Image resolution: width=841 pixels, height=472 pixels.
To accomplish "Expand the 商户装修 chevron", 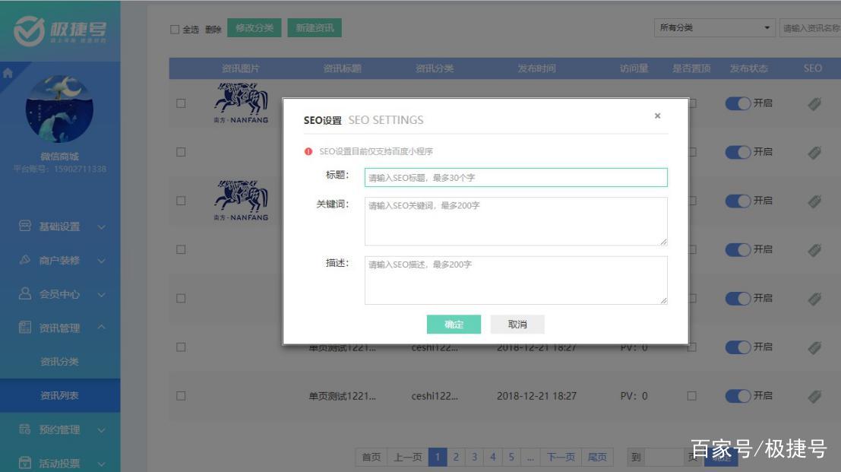I will [101, 261].
